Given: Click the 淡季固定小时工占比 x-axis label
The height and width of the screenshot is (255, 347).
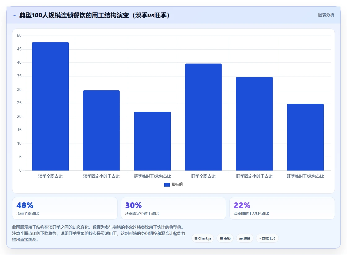Looking at the screenshot, I should [101, 176].
